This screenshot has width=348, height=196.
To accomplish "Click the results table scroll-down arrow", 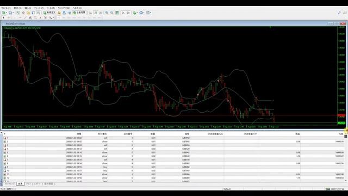I will point(346,181).
